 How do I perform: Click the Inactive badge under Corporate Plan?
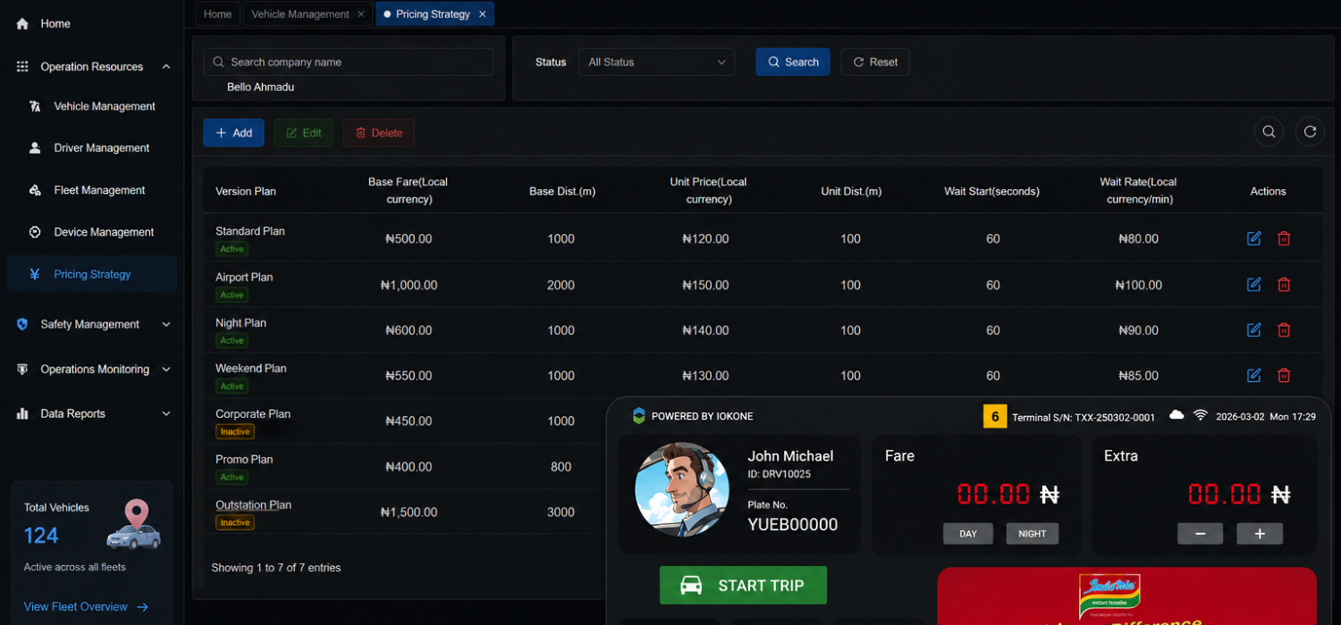[x=235, y=432]
